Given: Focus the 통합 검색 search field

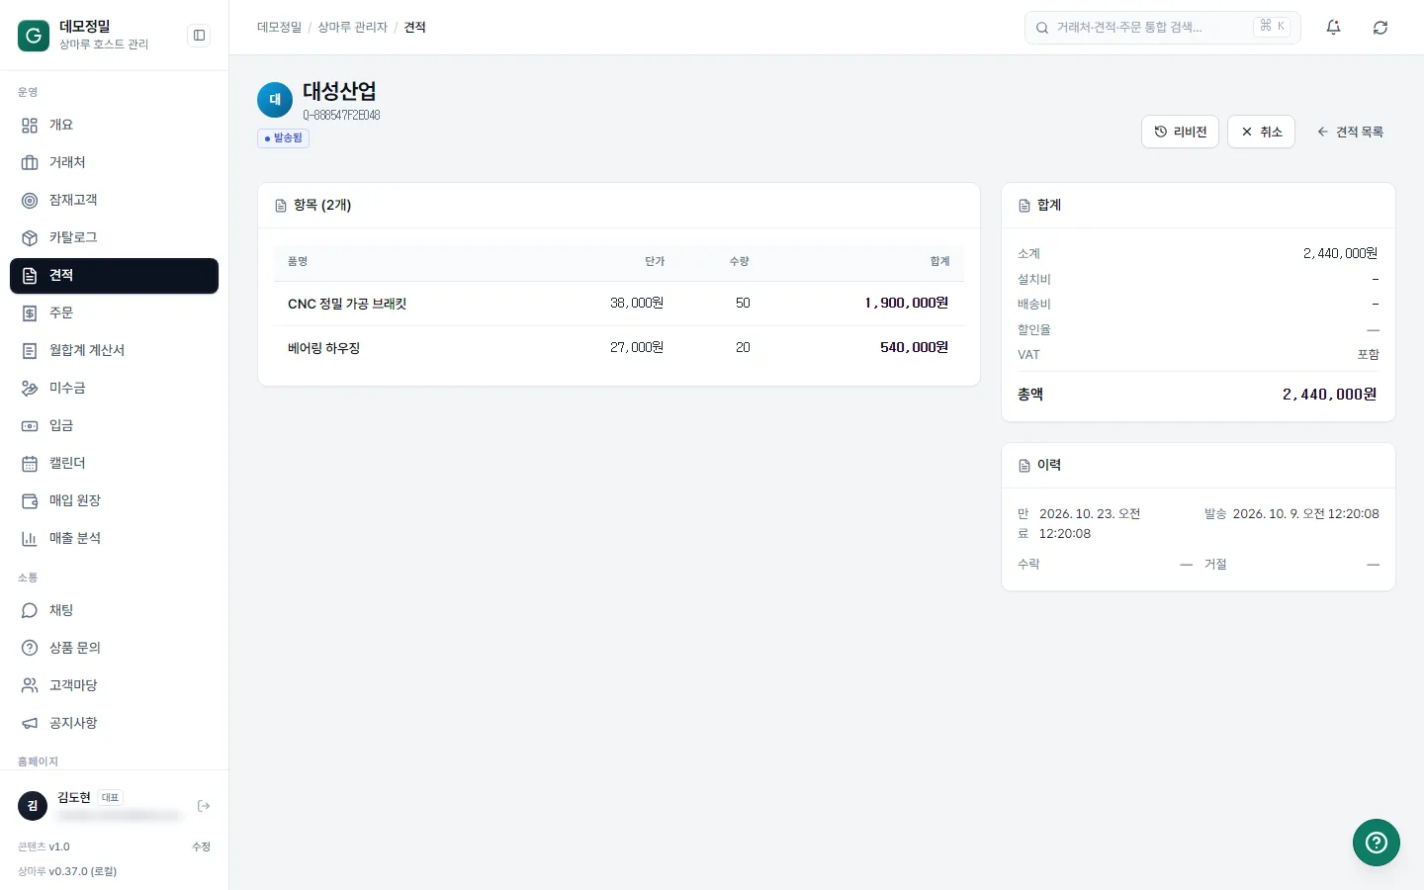Looking at the screenshot, I should coord(1163,28).
